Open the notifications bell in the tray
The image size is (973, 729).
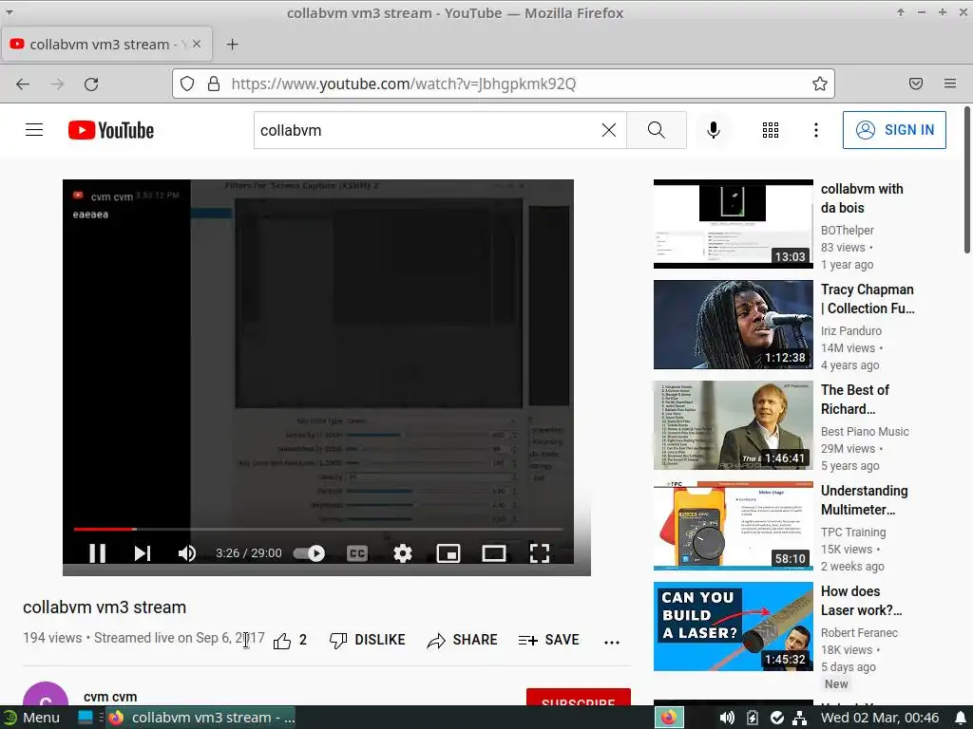pos(960,718)
